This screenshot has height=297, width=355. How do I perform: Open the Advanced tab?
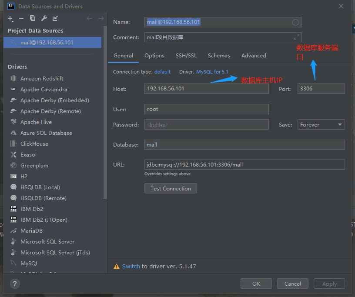click(254, 56)
